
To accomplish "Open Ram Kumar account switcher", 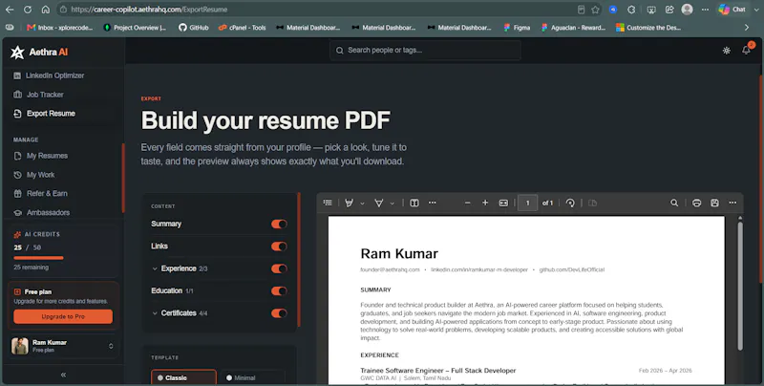I will (63, 346).
